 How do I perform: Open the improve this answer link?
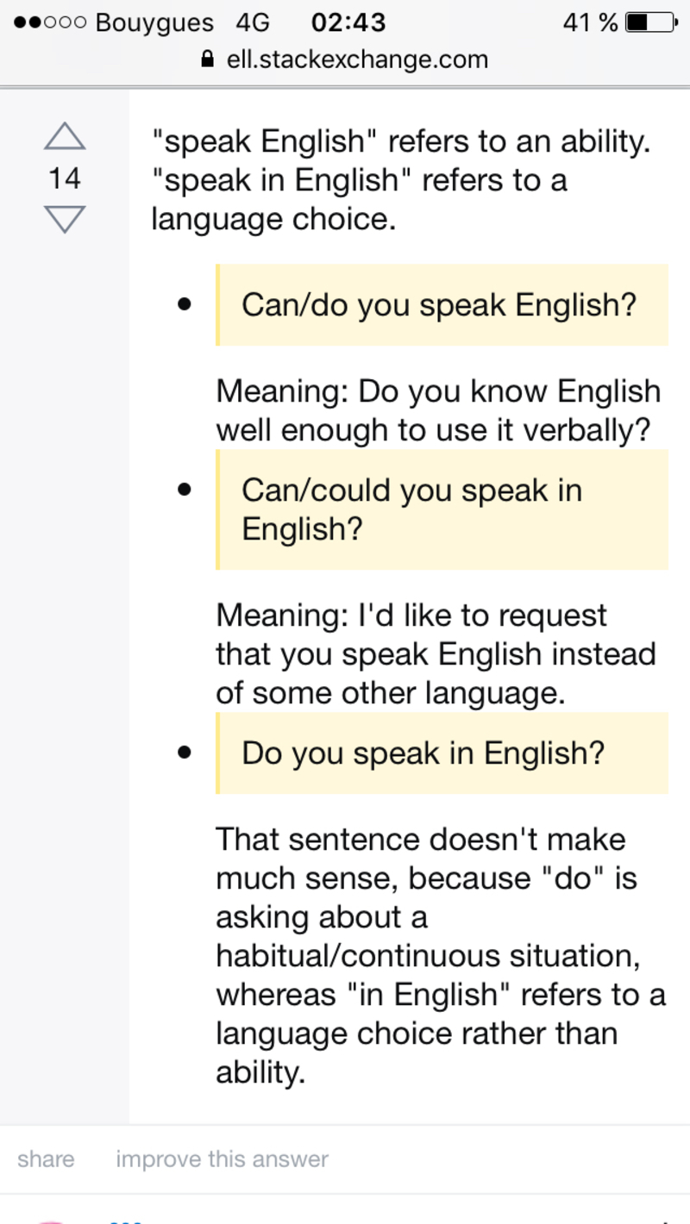point(222,1158)
